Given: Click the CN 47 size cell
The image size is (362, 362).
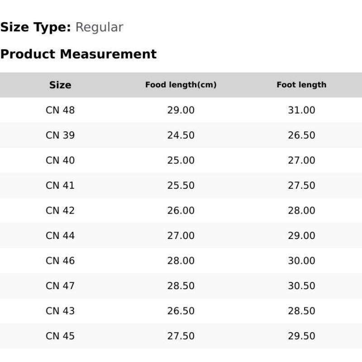Looking at the screenshot, I should pos(60,286).
